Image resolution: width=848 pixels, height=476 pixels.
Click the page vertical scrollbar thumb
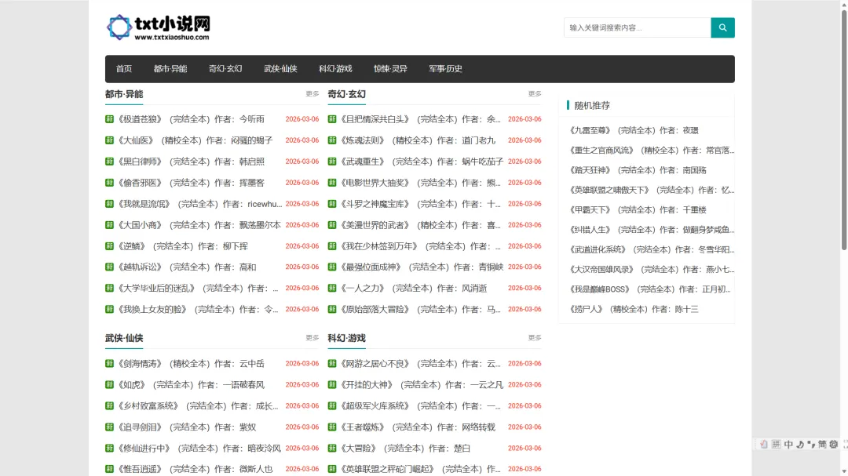click(x=843, y=129)
